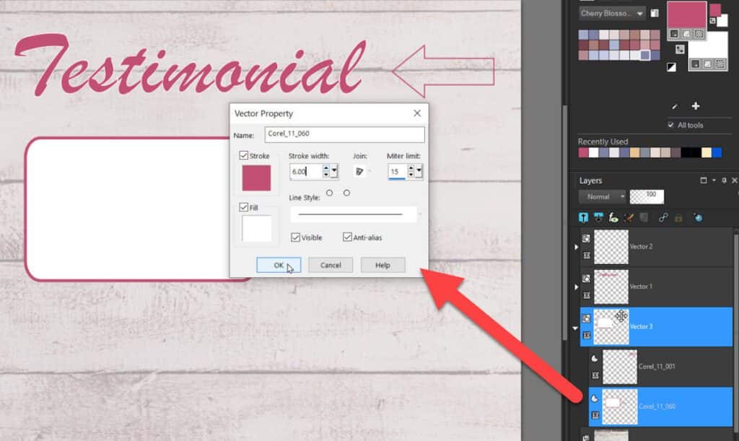Add a new color using the plus icon
This screenshot has width=739, height=441.
click(695, 107)
